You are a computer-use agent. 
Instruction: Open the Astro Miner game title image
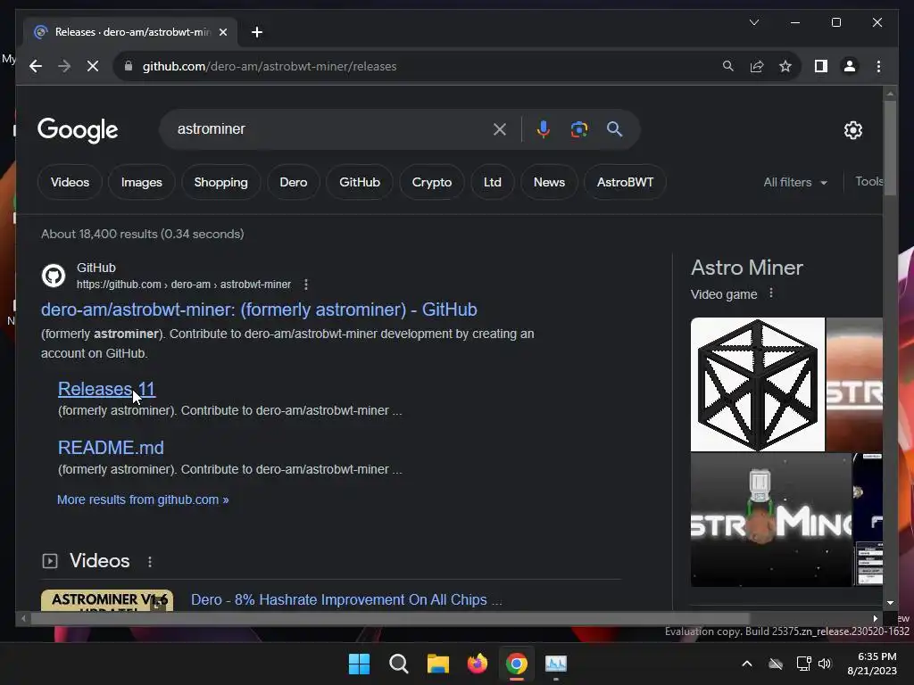pos(771,520)
